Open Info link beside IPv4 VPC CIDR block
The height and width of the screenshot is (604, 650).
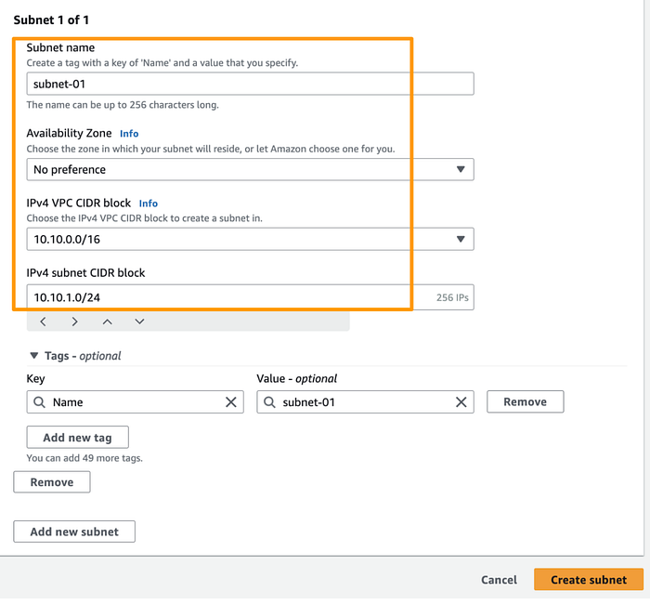[x=149, y=204]
